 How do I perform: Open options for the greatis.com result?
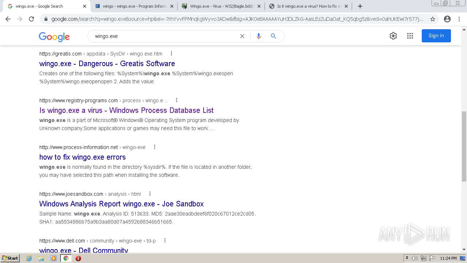(171, 54)
